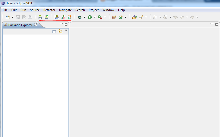Open the Next Annotation dropdown arrow
Viewport: 220px width, 137px height.
[160, 17]
